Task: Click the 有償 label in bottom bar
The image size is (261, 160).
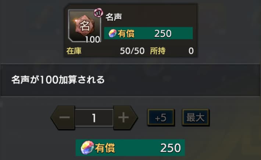Action: [x=105, y=148]
